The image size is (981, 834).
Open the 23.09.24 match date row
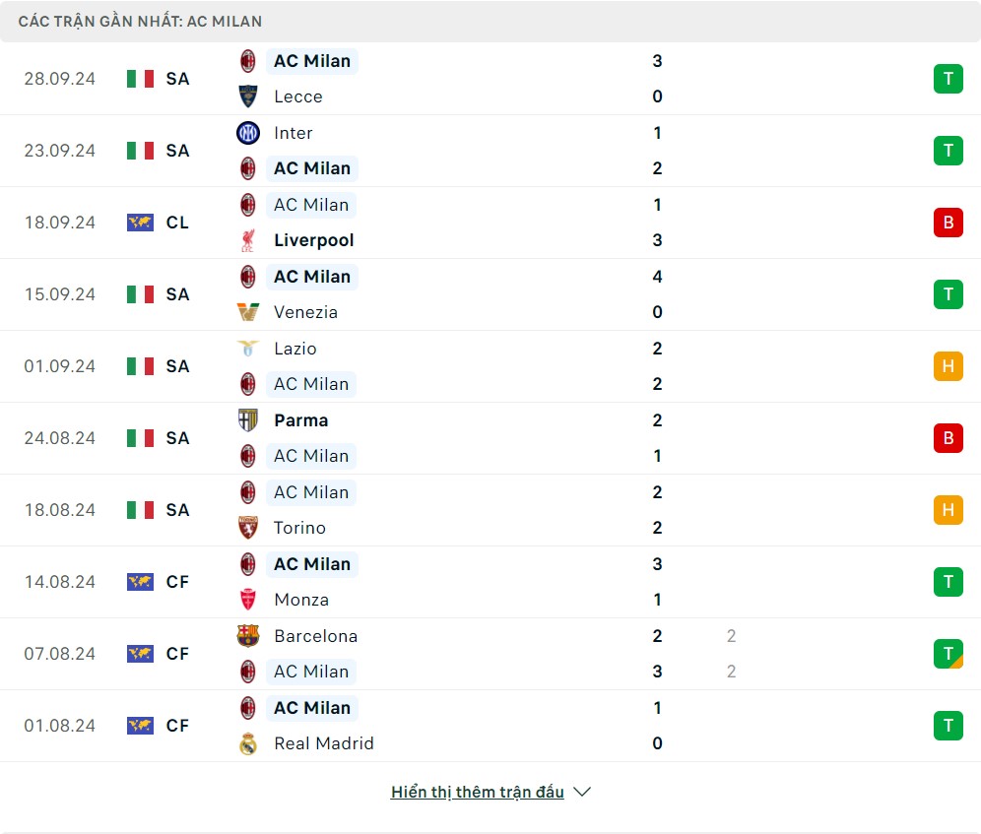pyautogui.click(x=60, y=151)
